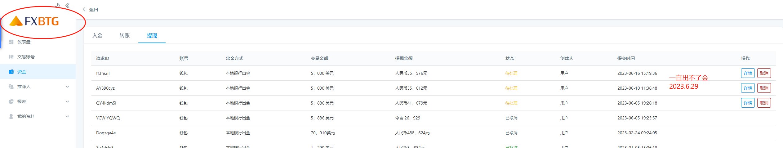This screenshot has height=148, width=783.
Task: Select request ID Doqzqa4e
Action: (x=106, y=133)
